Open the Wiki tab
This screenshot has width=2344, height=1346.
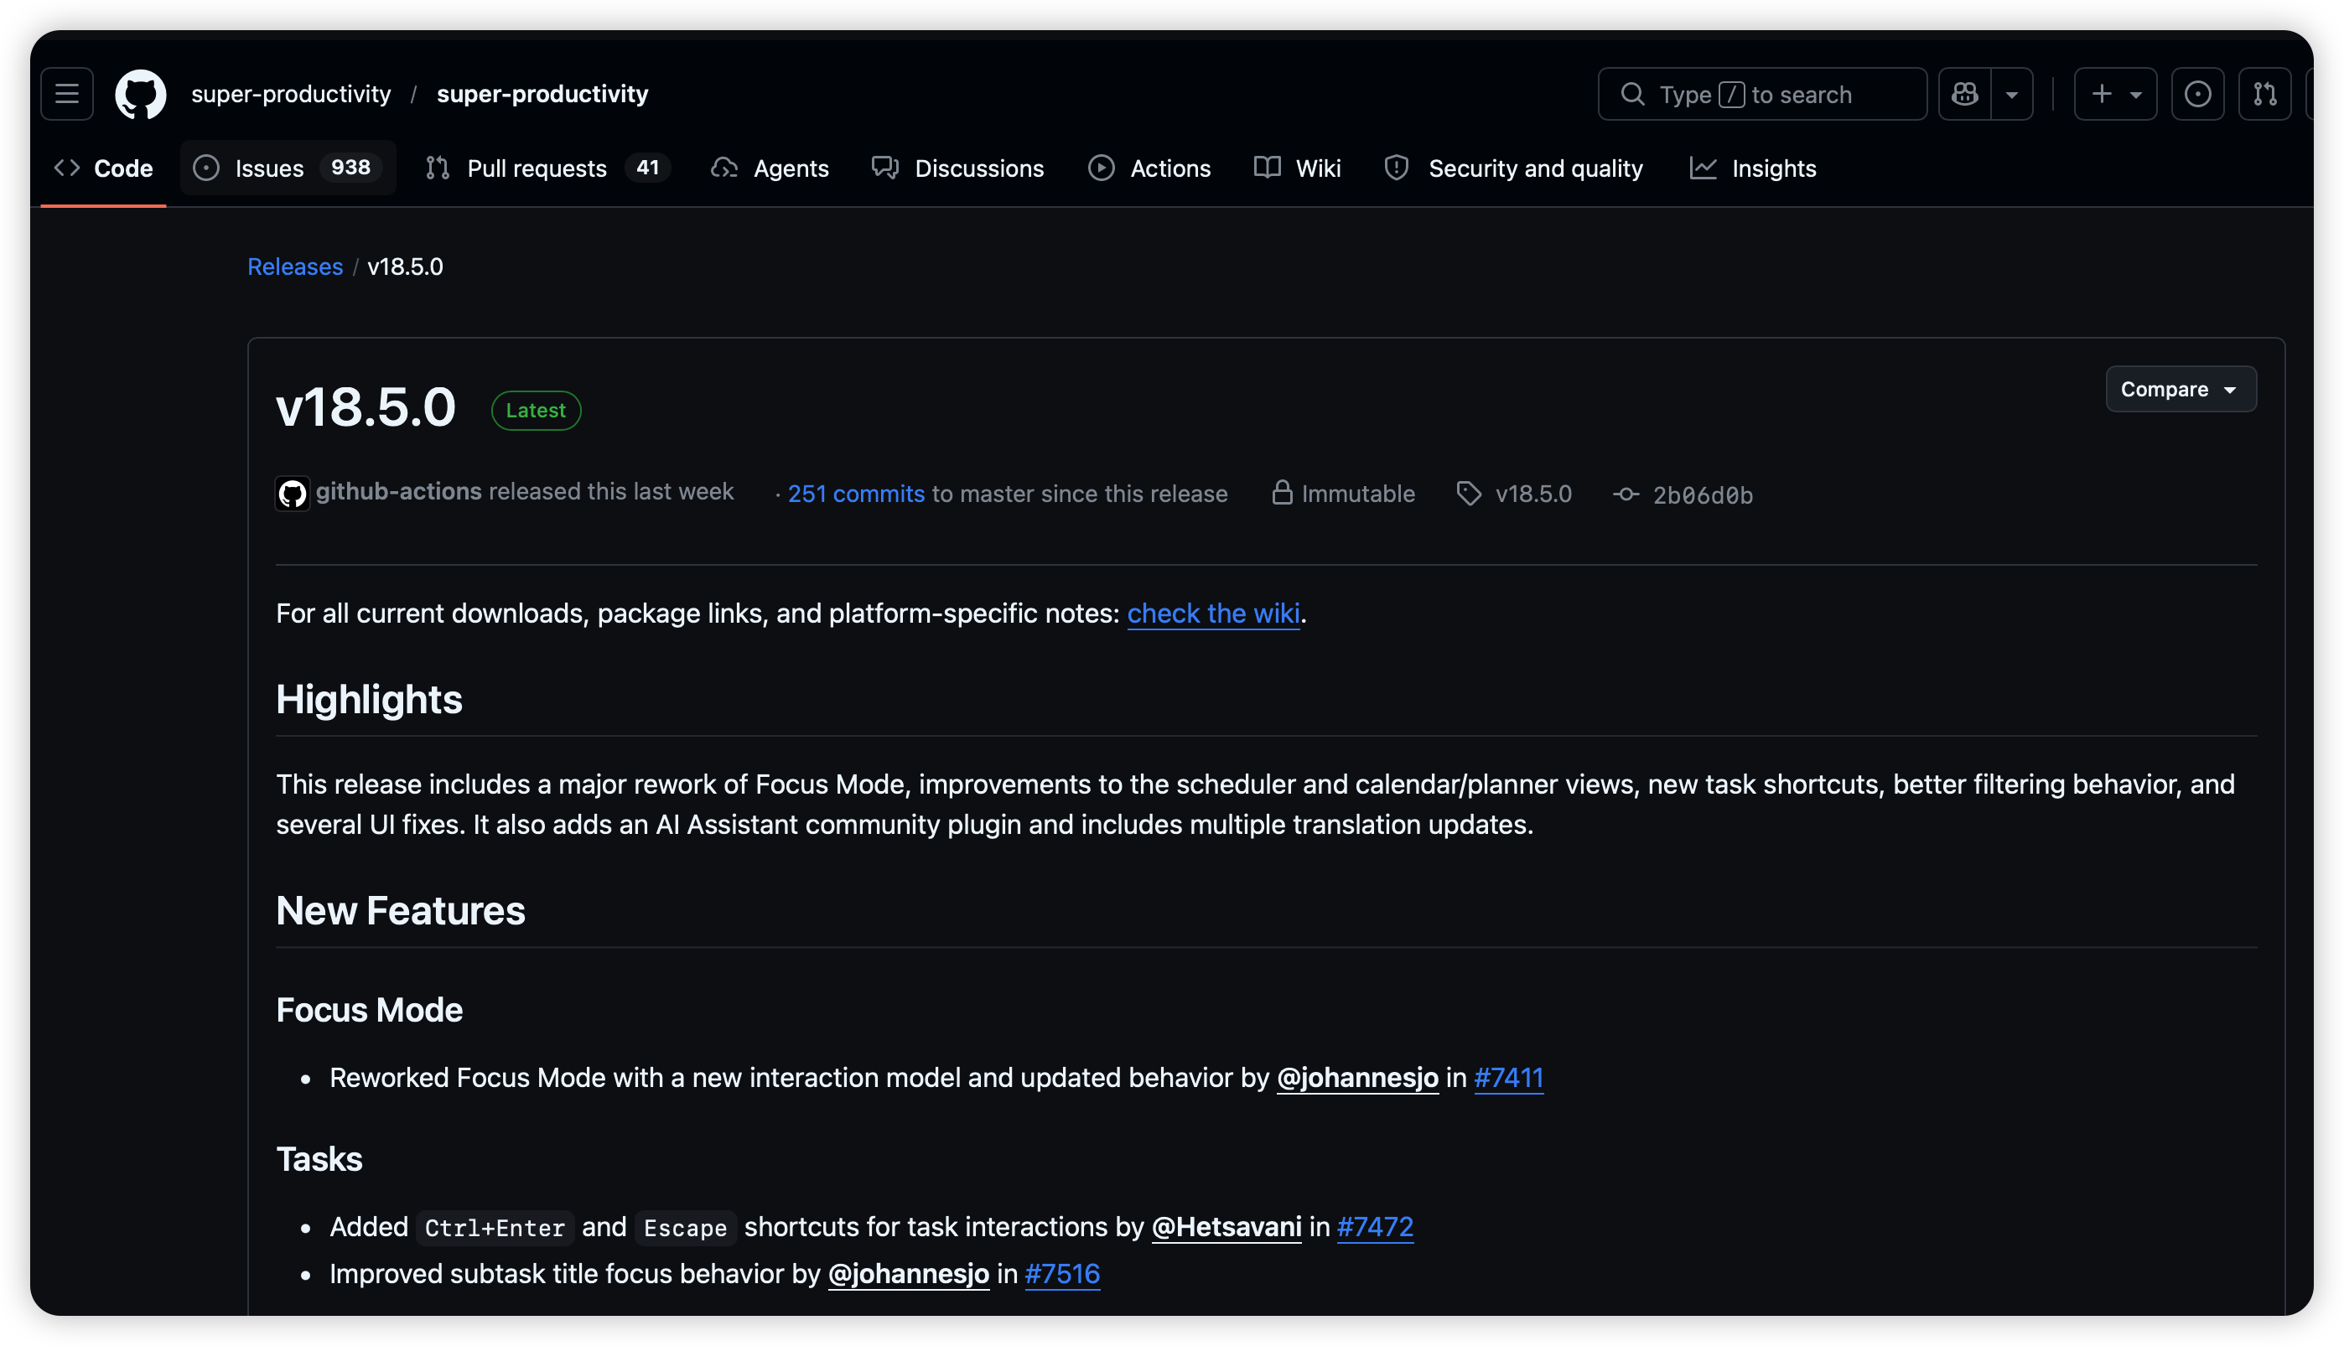pos(1297,168)
